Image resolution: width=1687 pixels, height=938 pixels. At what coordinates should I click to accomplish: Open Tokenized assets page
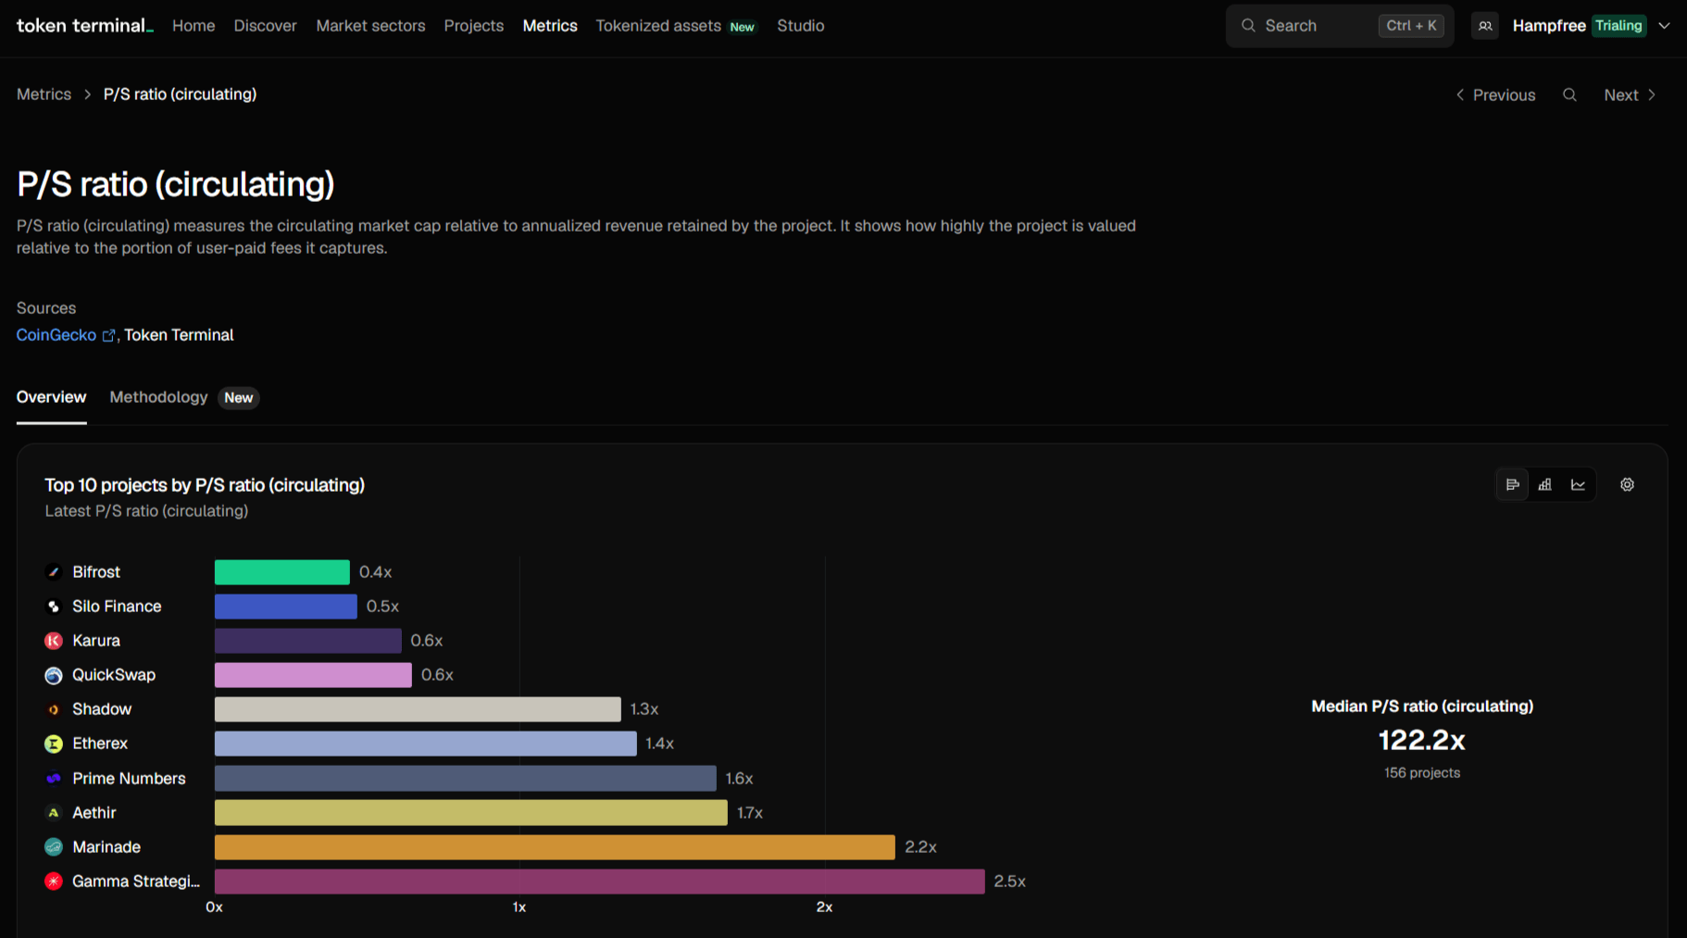coord(658,26)
